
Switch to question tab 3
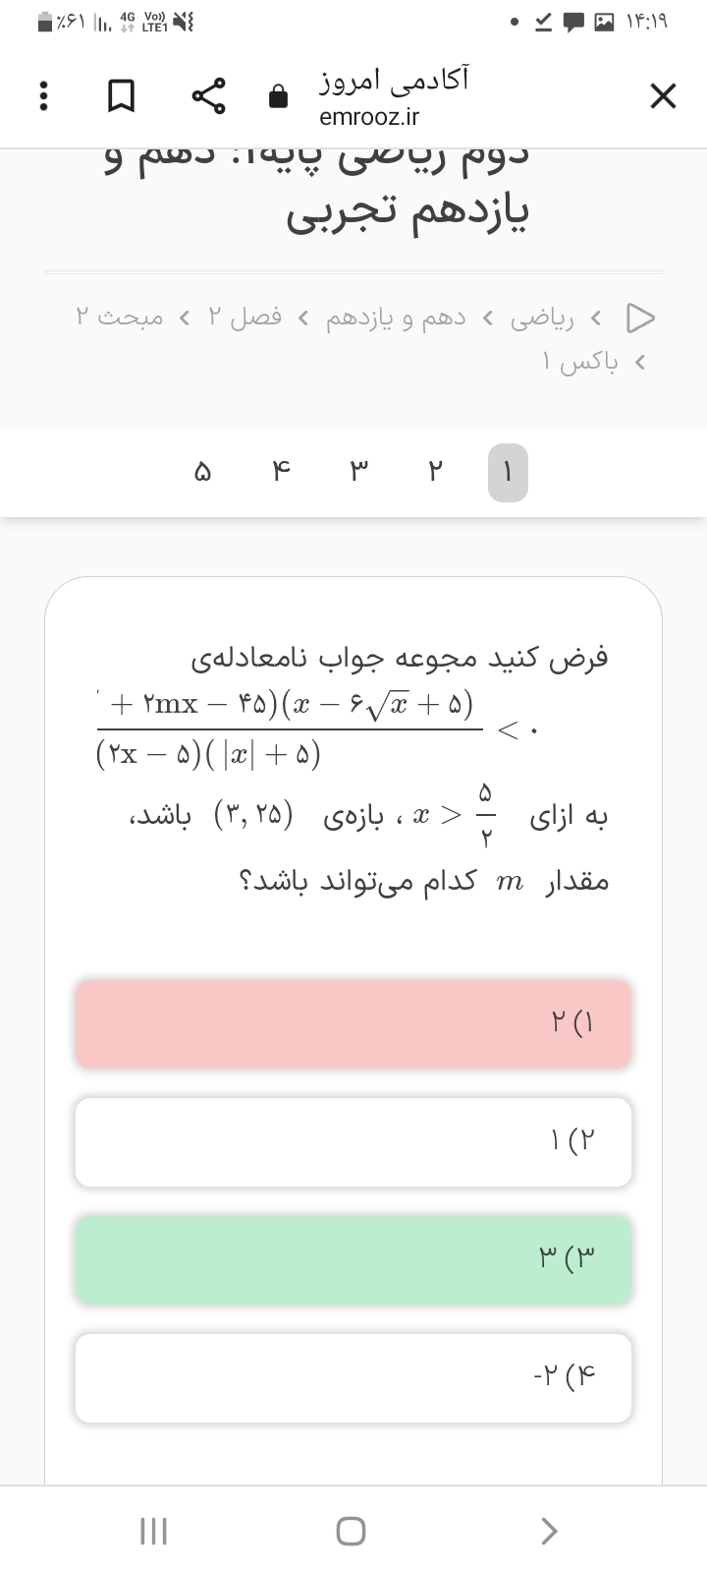(x=357, y=473)
